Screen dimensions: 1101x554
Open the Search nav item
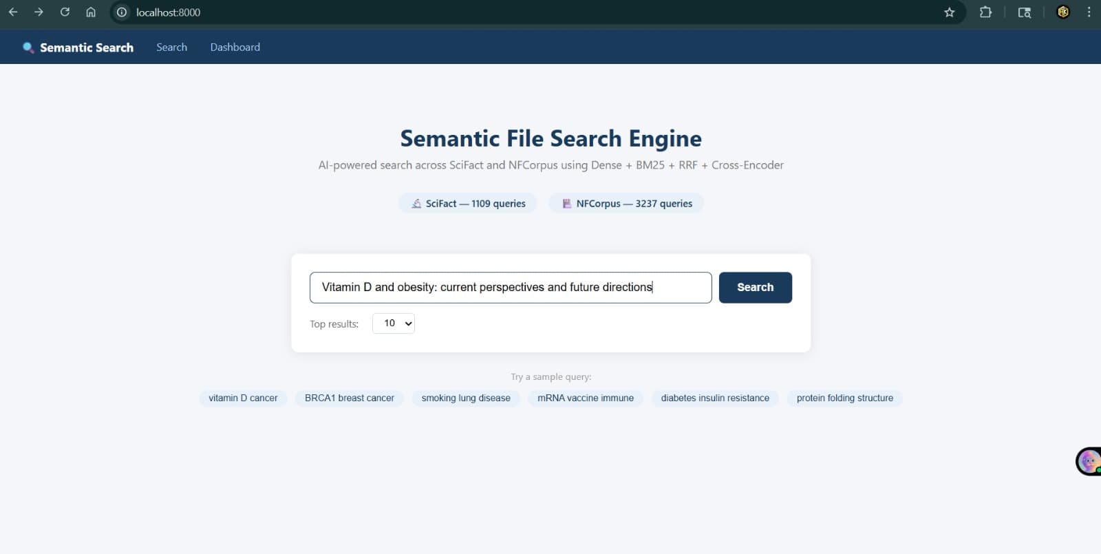pos(171,47)
